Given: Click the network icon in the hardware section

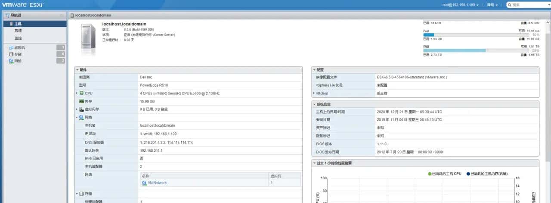Looking at the screenshot, I should [x=81, y=117].
